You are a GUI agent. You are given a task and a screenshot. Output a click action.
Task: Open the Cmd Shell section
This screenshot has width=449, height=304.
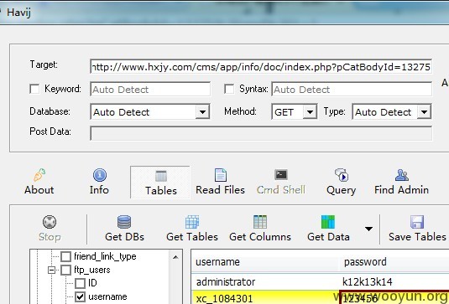281,183
